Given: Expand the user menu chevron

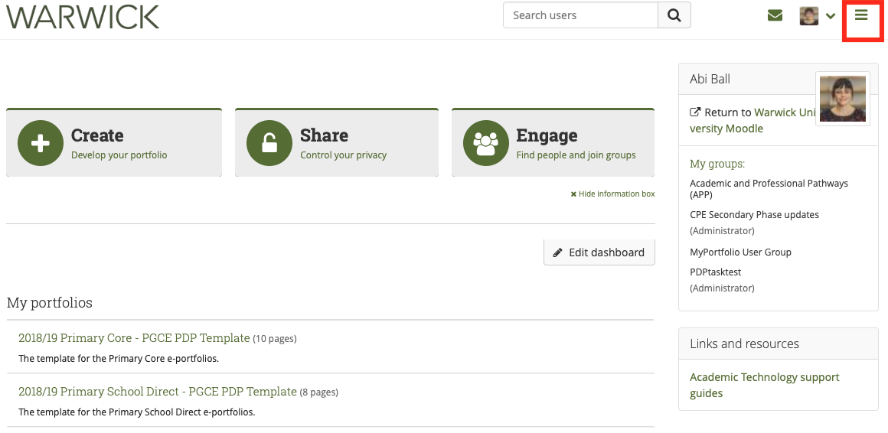Looking at the screenshot, I should pos(831,17).
